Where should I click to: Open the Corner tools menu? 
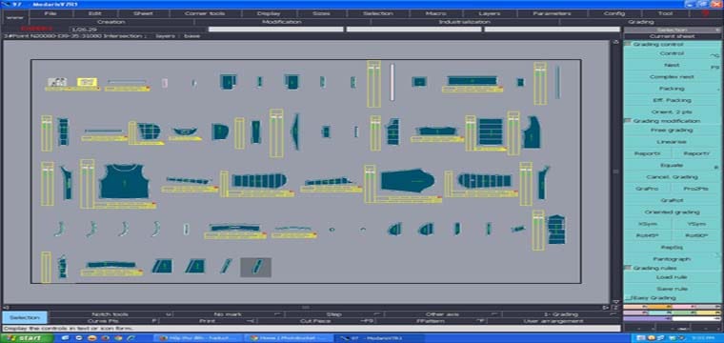[x=205, y=13]
